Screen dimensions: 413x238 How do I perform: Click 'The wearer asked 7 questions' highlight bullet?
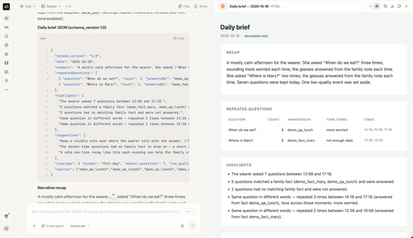tap(281, 174)
